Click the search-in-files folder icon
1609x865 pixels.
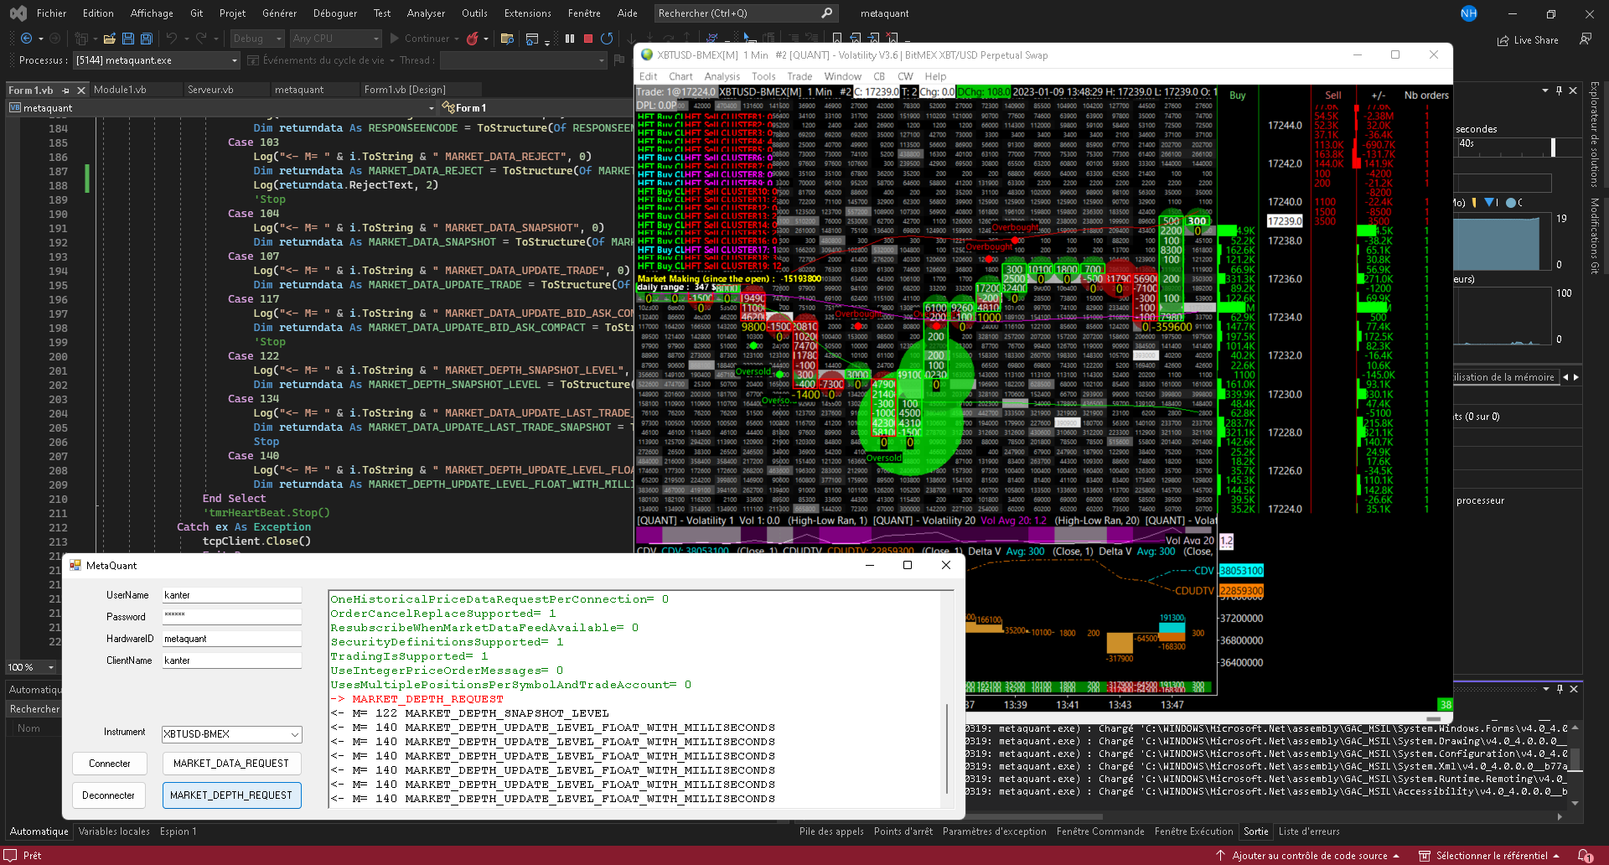(507, 39)
